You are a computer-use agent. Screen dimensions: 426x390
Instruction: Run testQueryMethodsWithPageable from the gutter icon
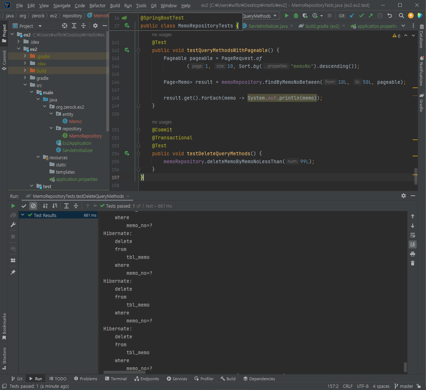click(x=127, y=50)
